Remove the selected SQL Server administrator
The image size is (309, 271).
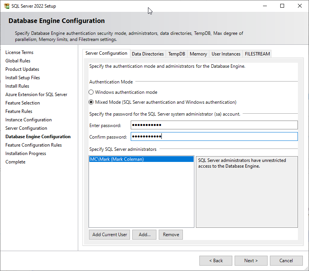171,235
